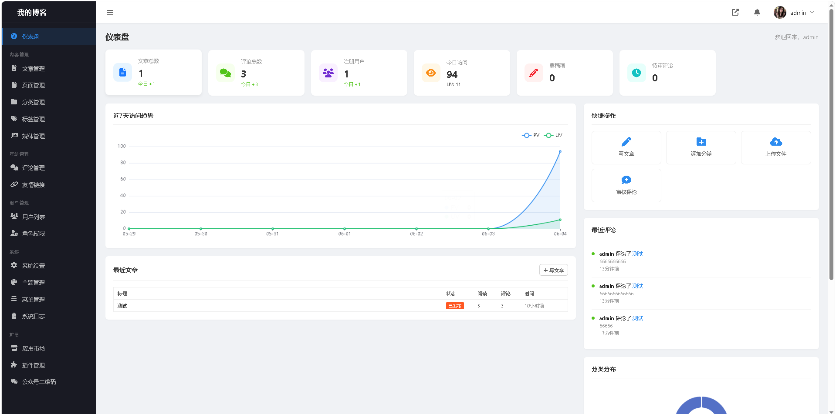Click the 06-04 PV data point on chart
836x414 pixels.
click(x=560, y=151)
